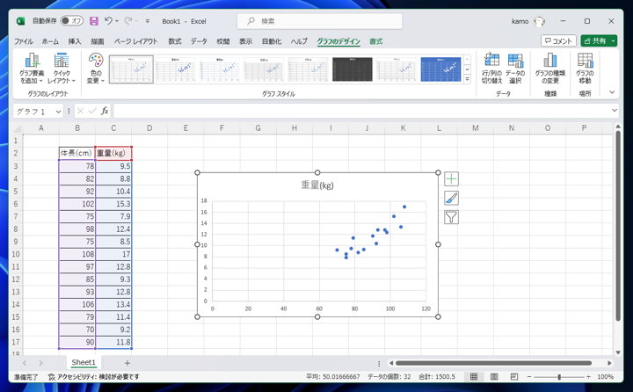The height and width of the screenshot is (392, 633).
Task: Click the コメント button
Action: point(558,40)
